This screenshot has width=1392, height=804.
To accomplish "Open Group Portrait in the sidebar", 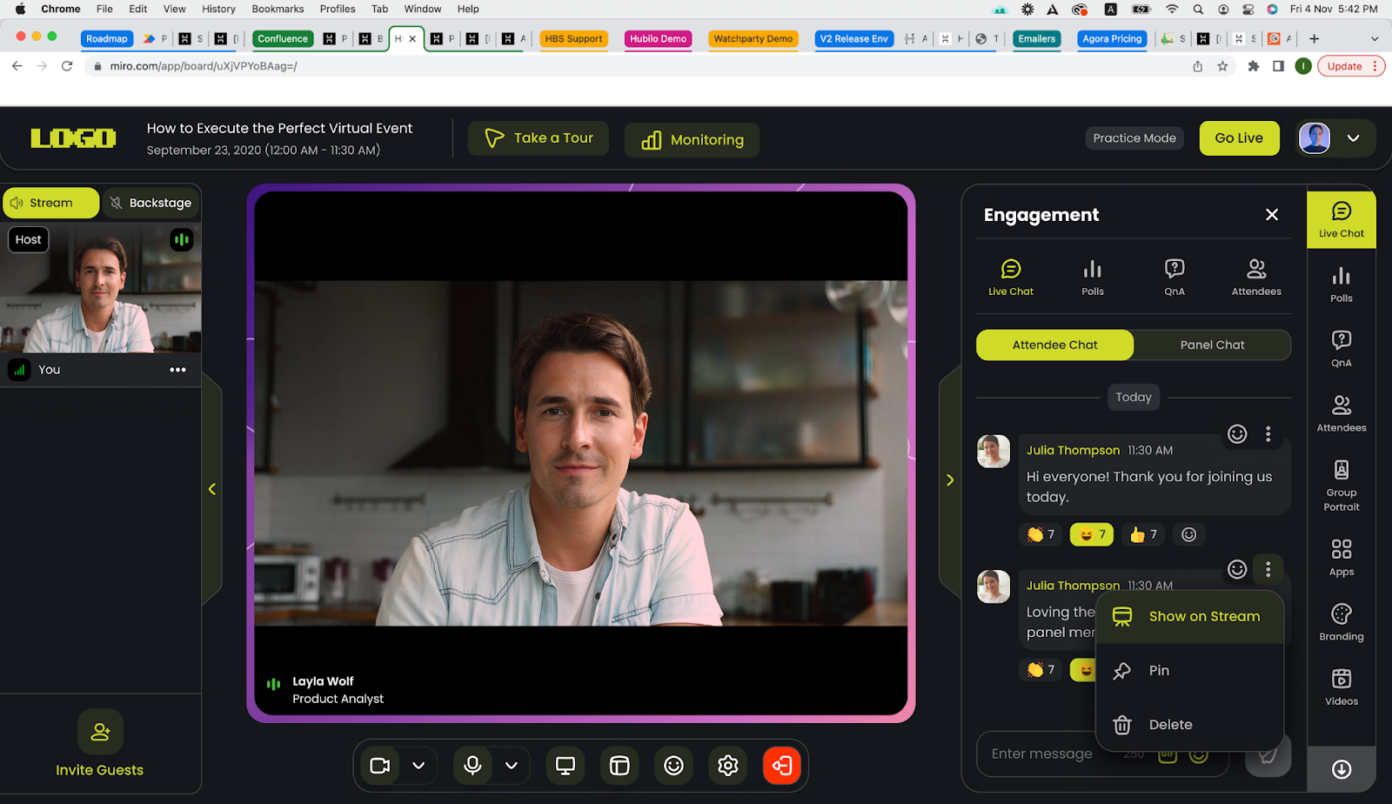I will pos(1341,486).
